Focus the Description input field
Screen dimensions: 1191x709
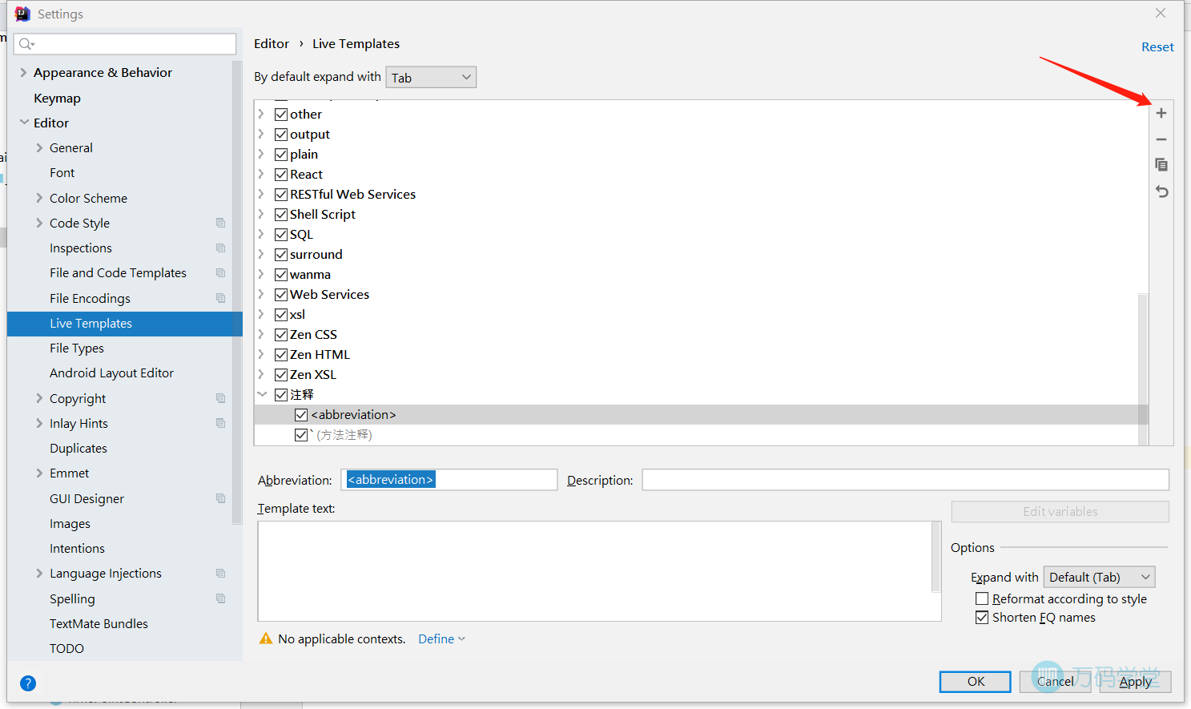(906, 480)
